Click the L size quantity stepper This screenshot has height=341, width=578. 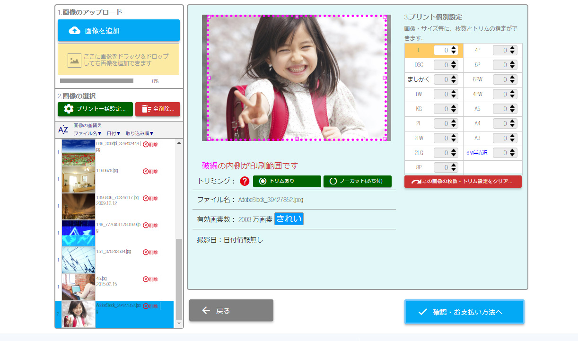[x=454, y=50]
